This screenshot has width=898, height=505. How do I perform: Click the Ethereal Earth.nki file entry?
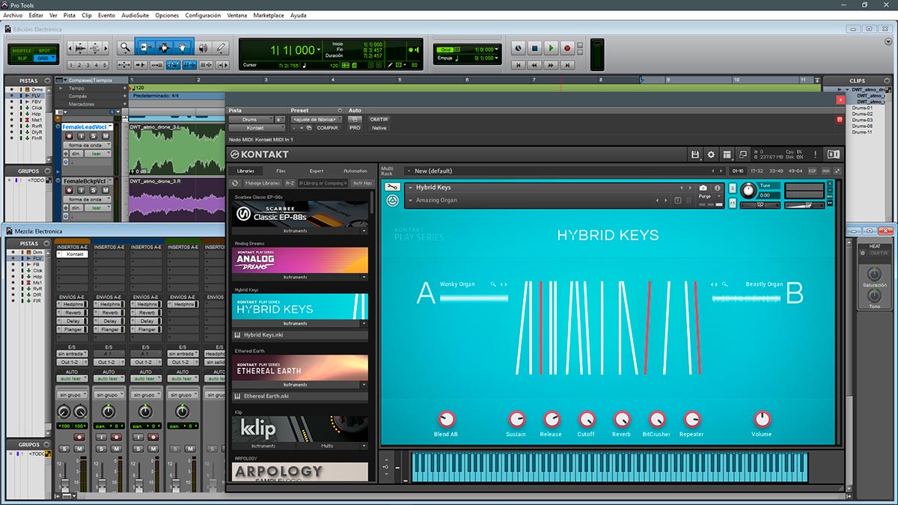point(301,396)
